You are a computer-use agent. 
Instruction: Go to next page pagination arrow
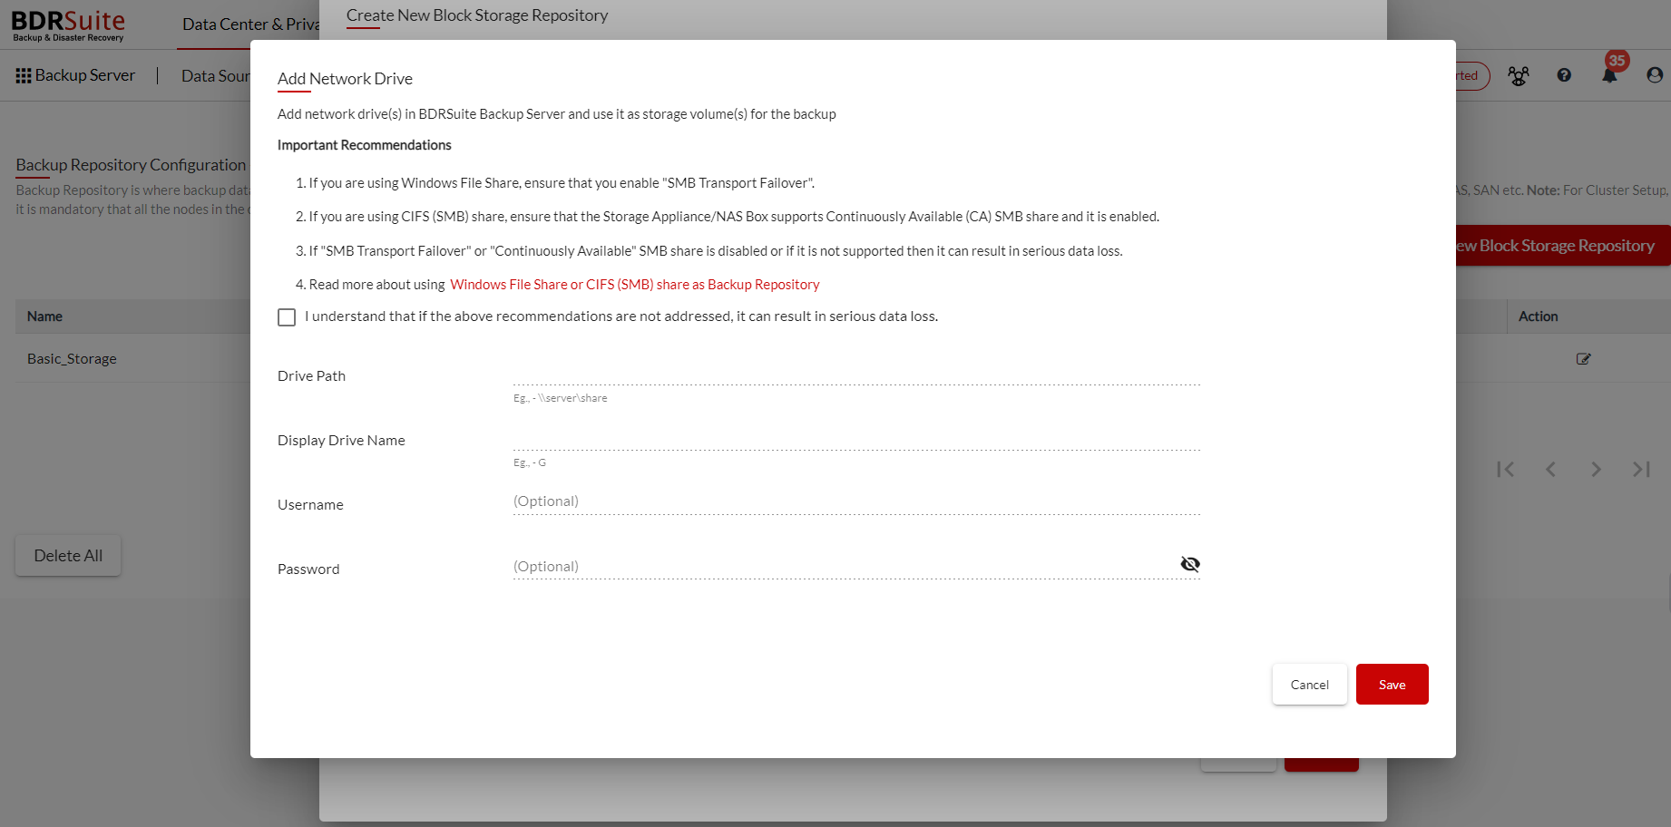pos(1596,469)
